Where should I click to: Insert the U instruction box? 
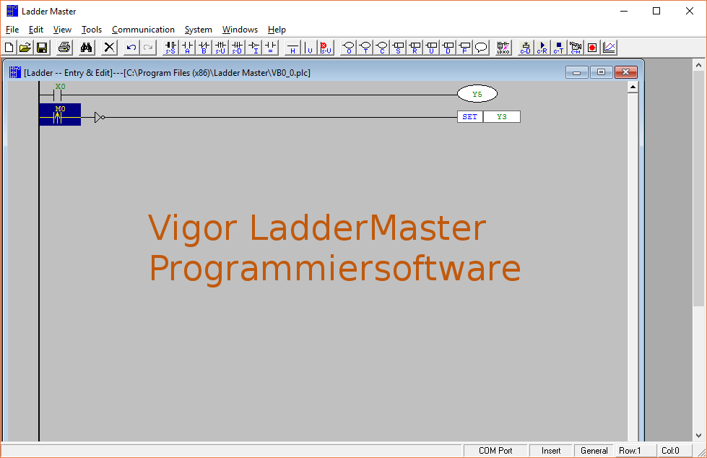(432, 48)
